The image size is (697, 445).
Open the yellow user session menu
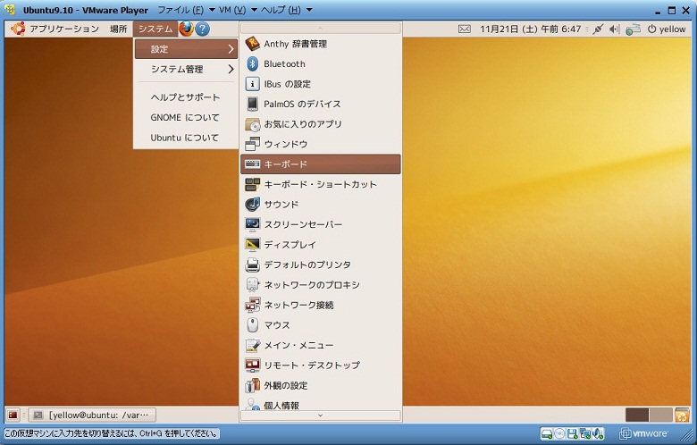click(x=667, y=29)
